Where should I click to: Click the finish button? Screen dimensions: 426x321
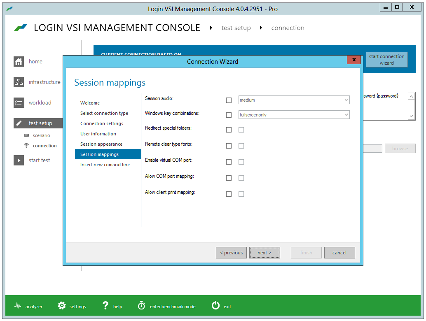pos(306,253)
